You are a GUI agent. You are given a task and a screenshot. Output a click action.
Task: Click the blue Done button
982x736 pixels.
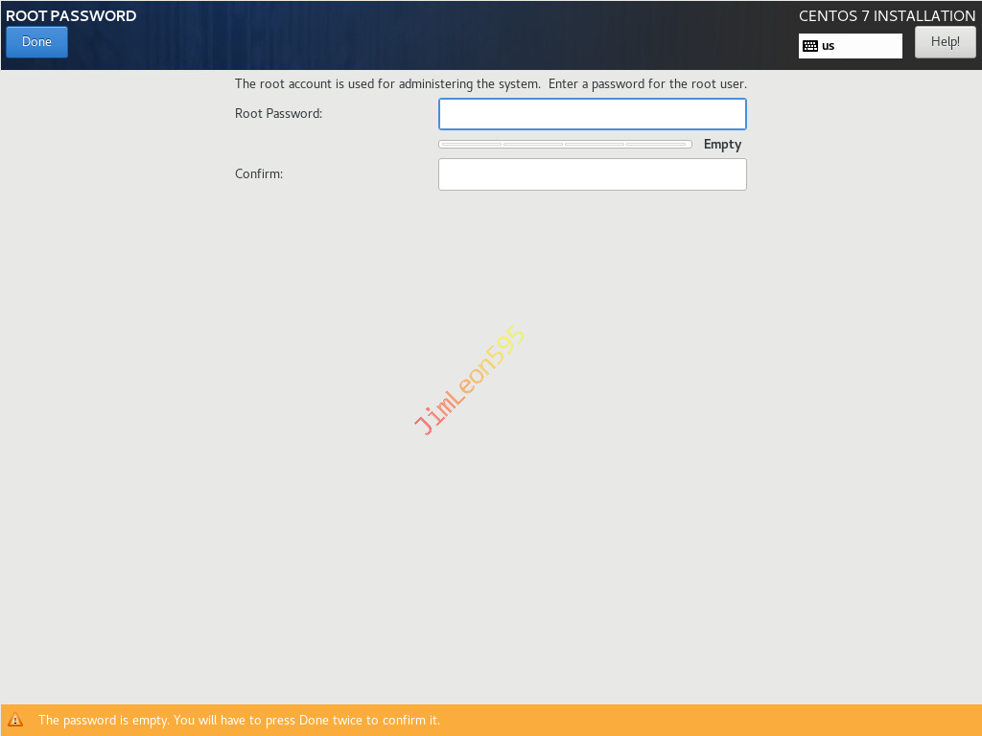click(x=36, y=42)
